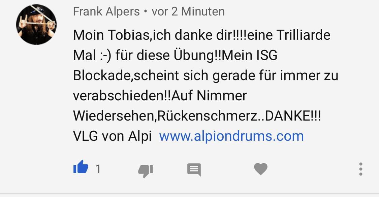379x197 pixels.
Task: Like the comment with the thumbs-up icon
Action: coord(81,167)
